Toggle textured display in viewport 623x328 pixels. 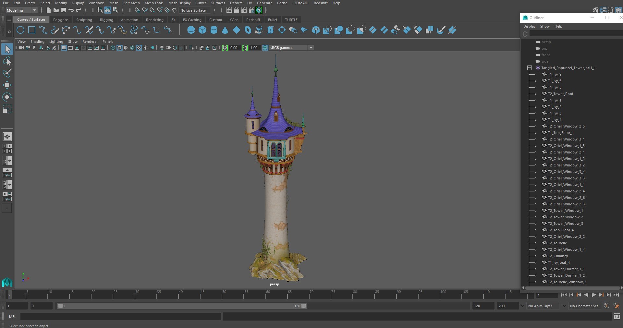tap(139, 48)
